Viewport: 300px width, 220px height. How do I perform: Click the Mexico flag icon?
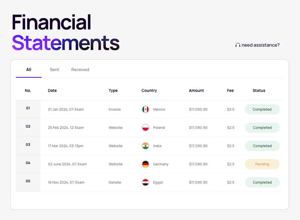pos(145,109)
